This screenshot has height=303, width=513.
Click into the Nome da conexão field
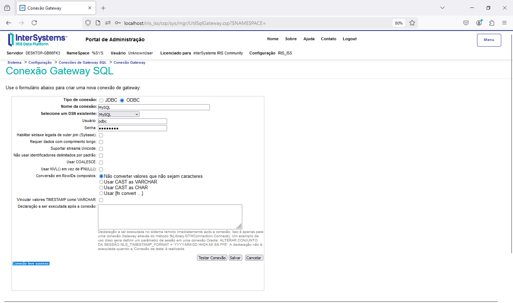coord(154,107)
